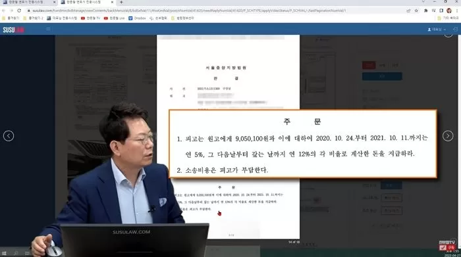Screen dimensions: 461x257
Task: Open the 전용시스템 bookmark
Action: 62,18
